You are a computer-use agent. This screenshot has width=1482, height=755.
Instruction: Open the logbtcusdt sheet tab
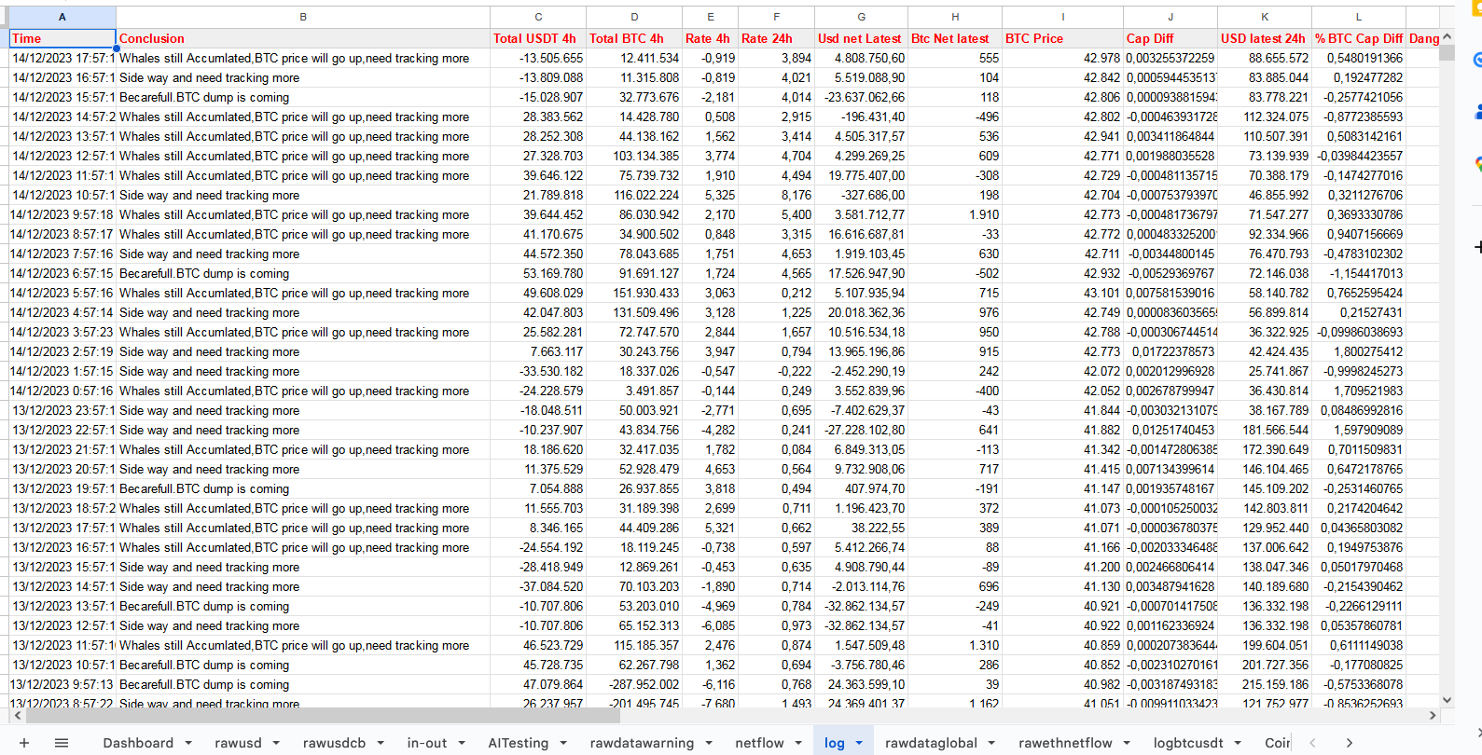[1188, 743]
